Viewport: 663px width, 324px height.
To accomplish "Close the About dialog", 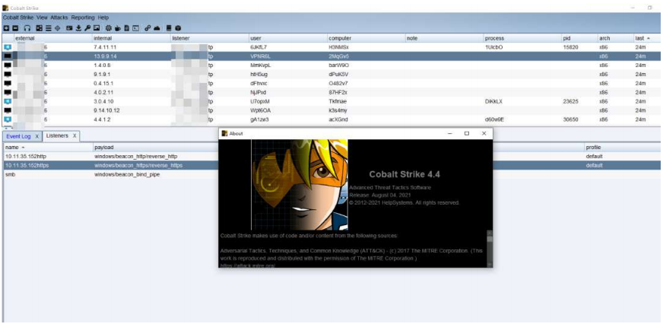I will tap(484, 133).
